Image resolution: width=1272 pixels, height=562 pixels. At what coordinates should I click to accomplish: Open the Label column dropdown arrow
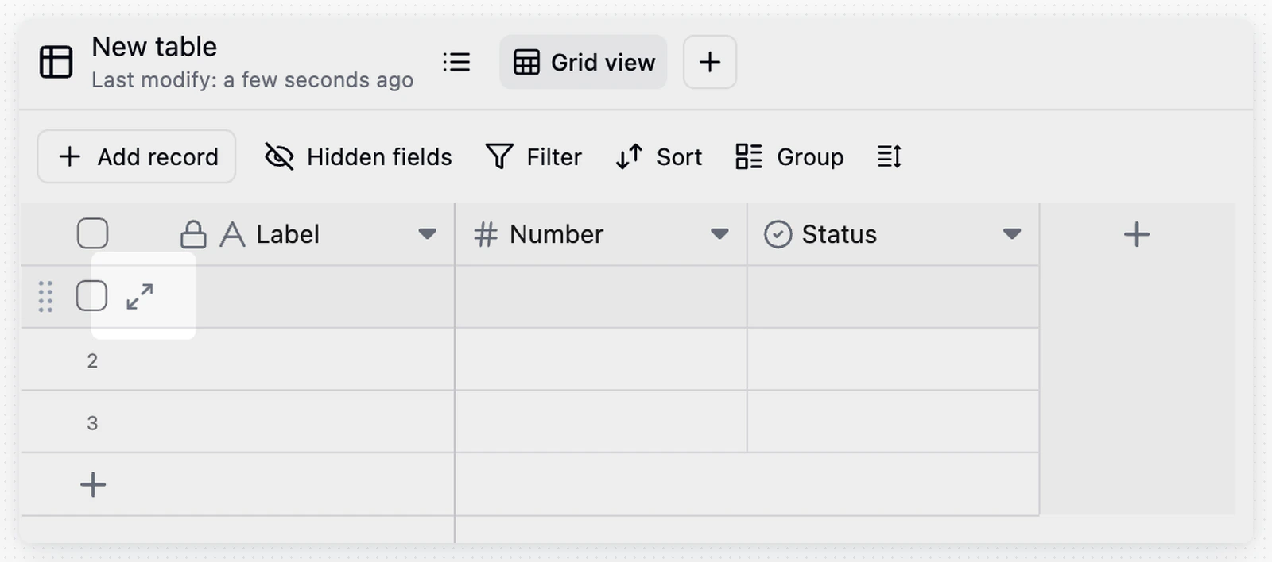click(x=427, y=234)
